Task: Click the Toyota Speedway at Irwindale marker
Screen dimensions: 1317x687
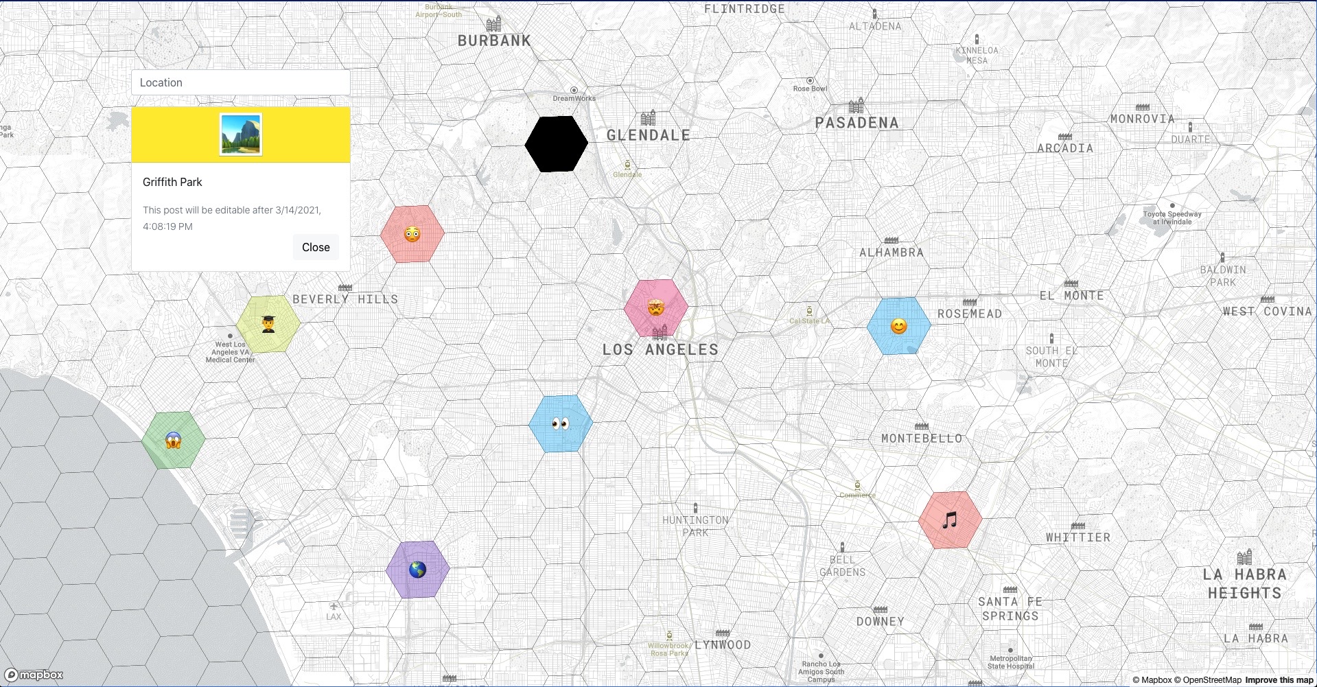Action: tap(1172, 205)
